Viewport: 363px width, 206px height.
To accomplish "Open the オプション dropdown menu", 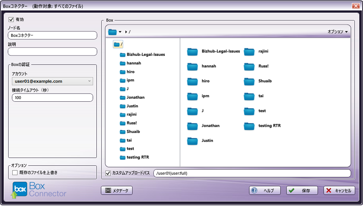I will tap(338, 32).
